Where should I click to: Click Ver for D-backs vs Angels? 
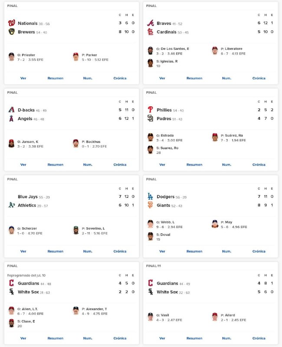pos(23,165)
